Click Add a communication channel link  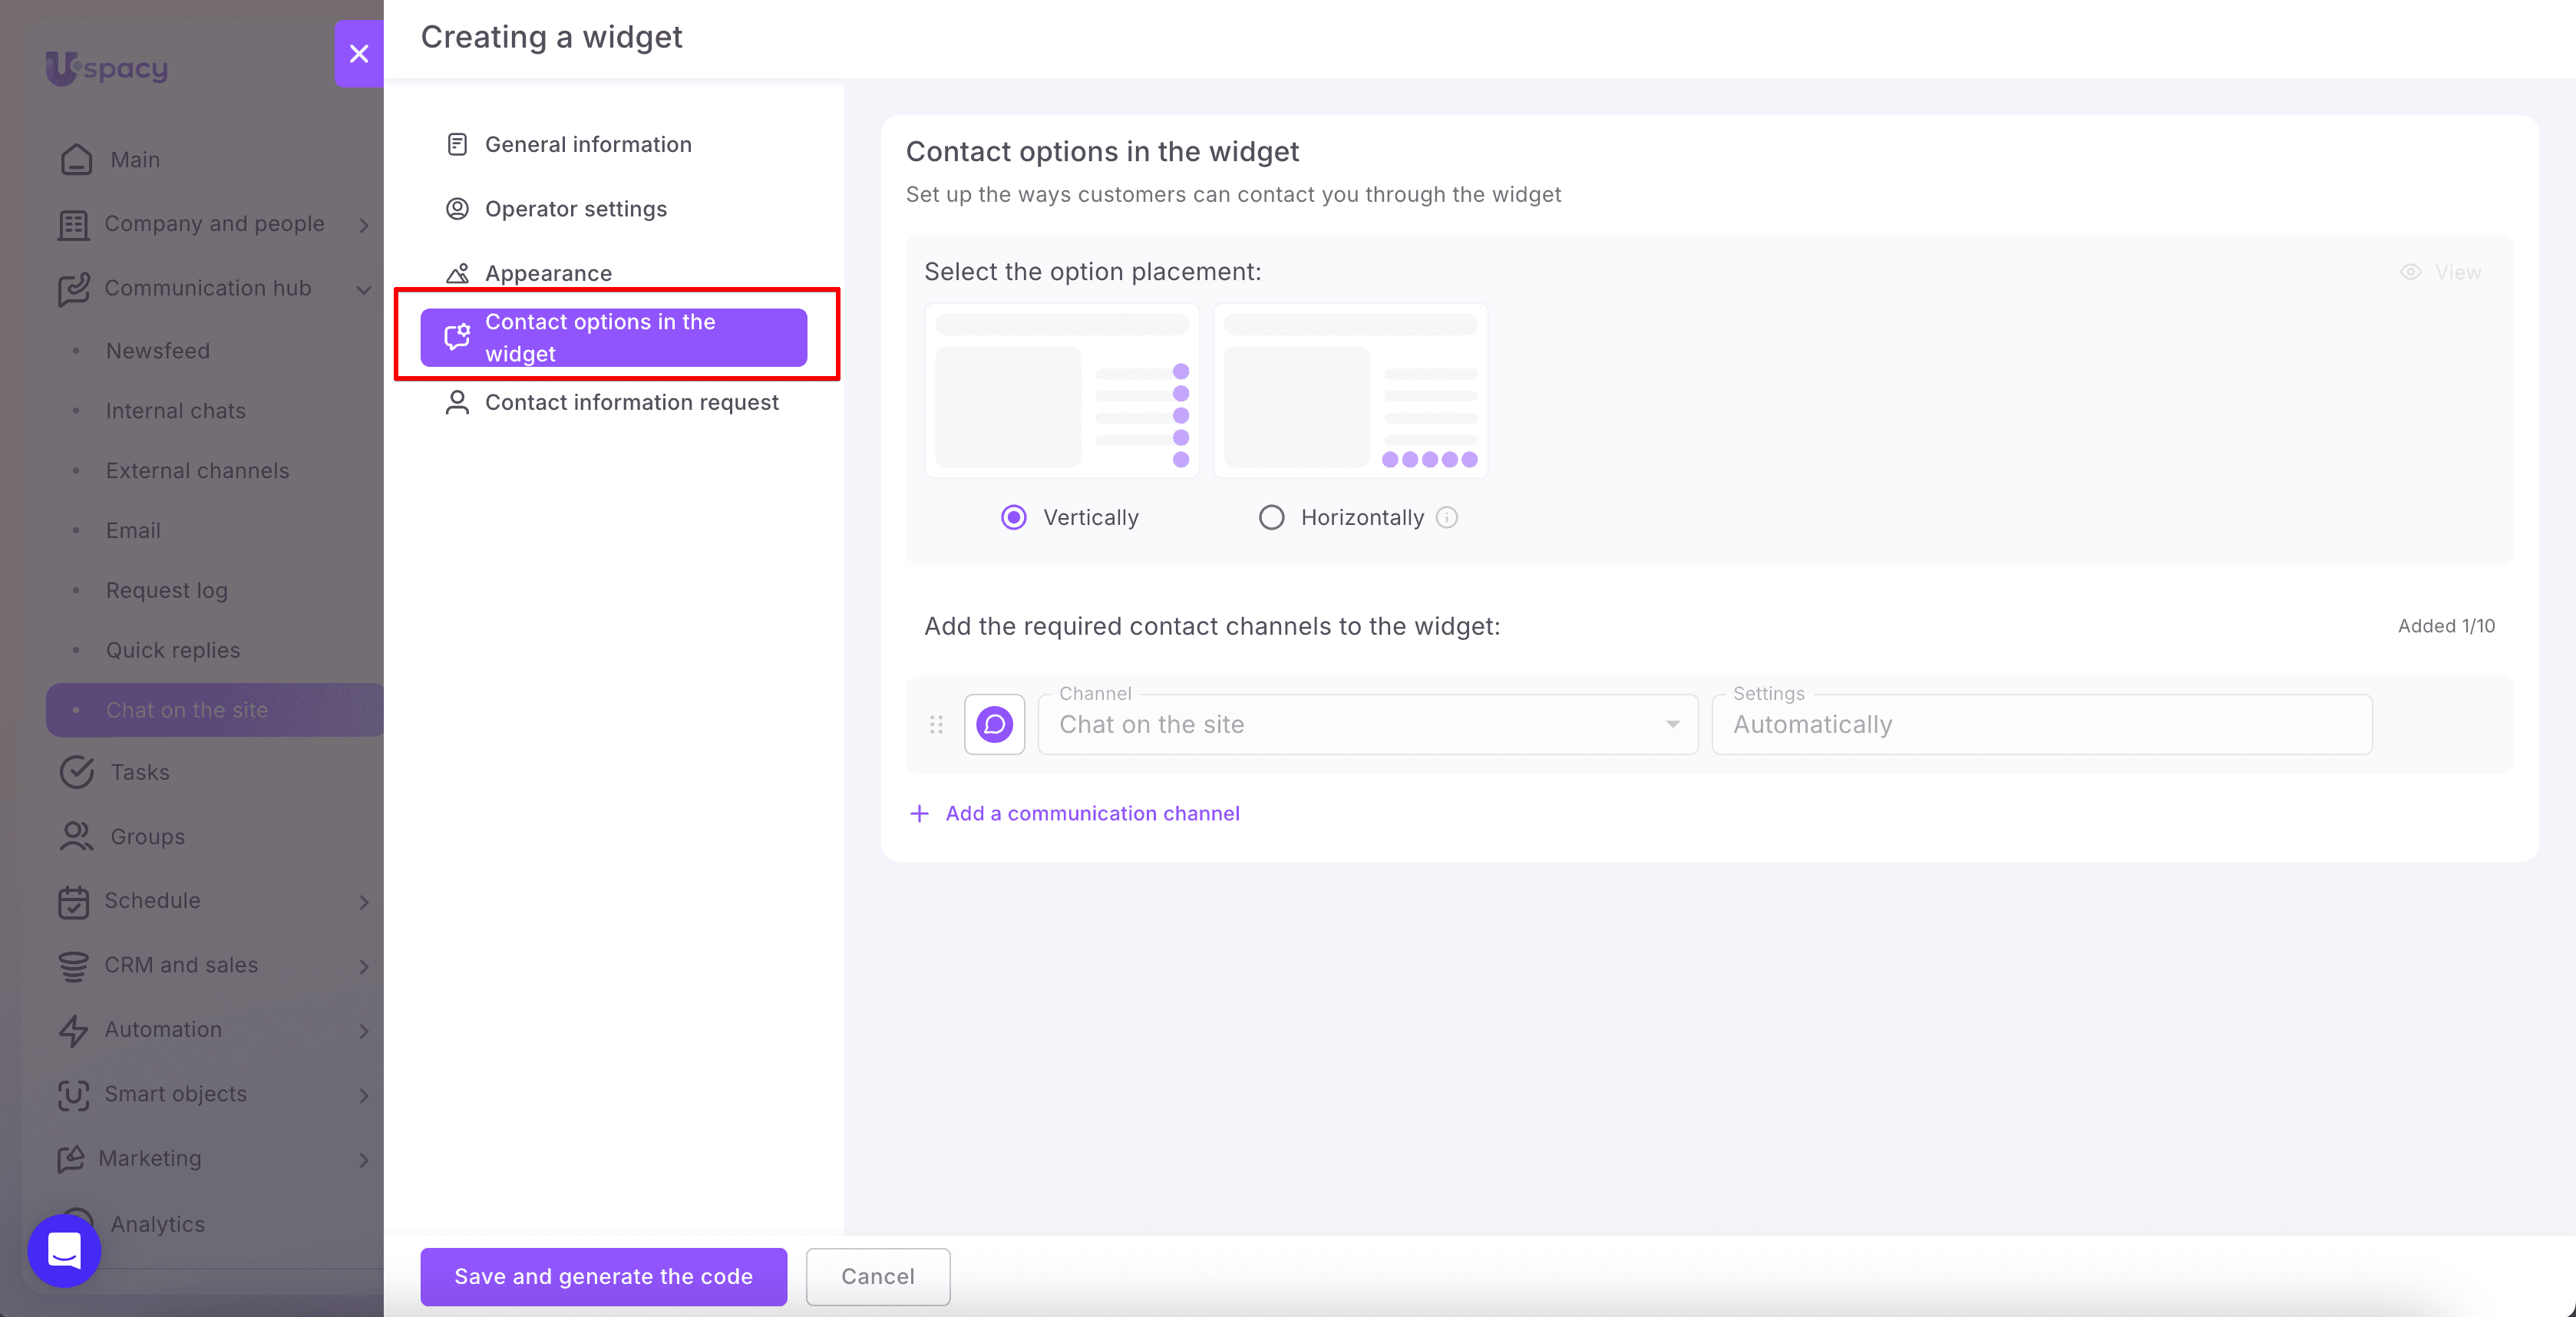coord(1092,813)
